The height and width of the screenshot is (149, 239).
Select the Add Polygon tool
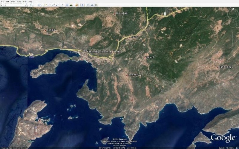(50, 5)
